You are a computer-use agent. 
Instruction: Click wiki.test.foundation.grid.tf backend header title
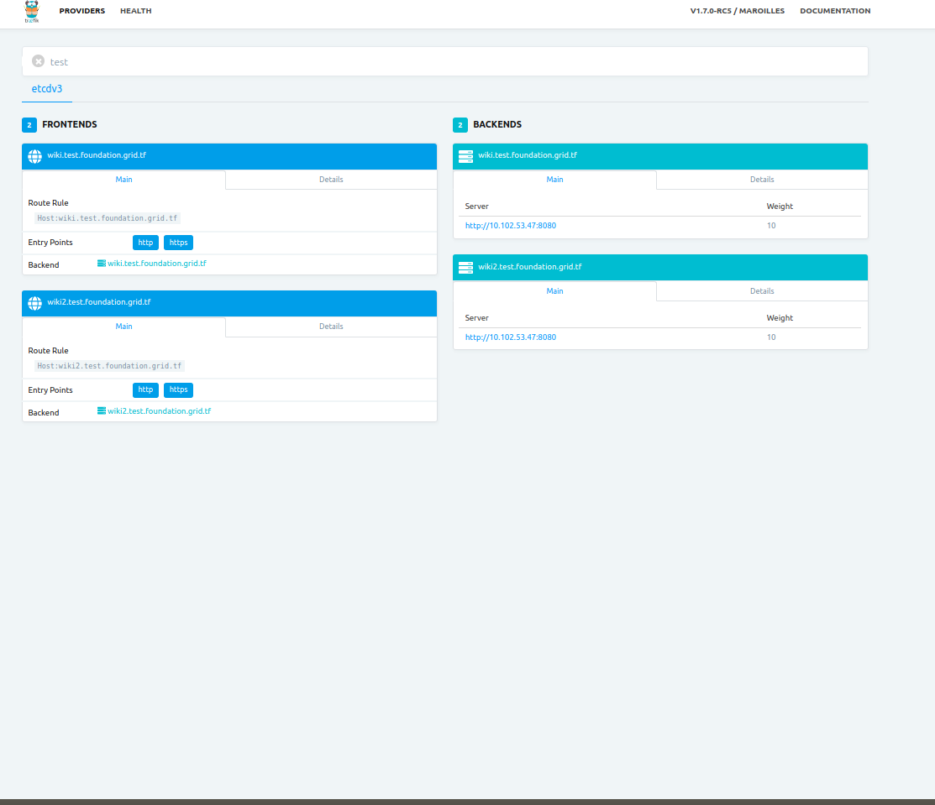tap(528, 155)
